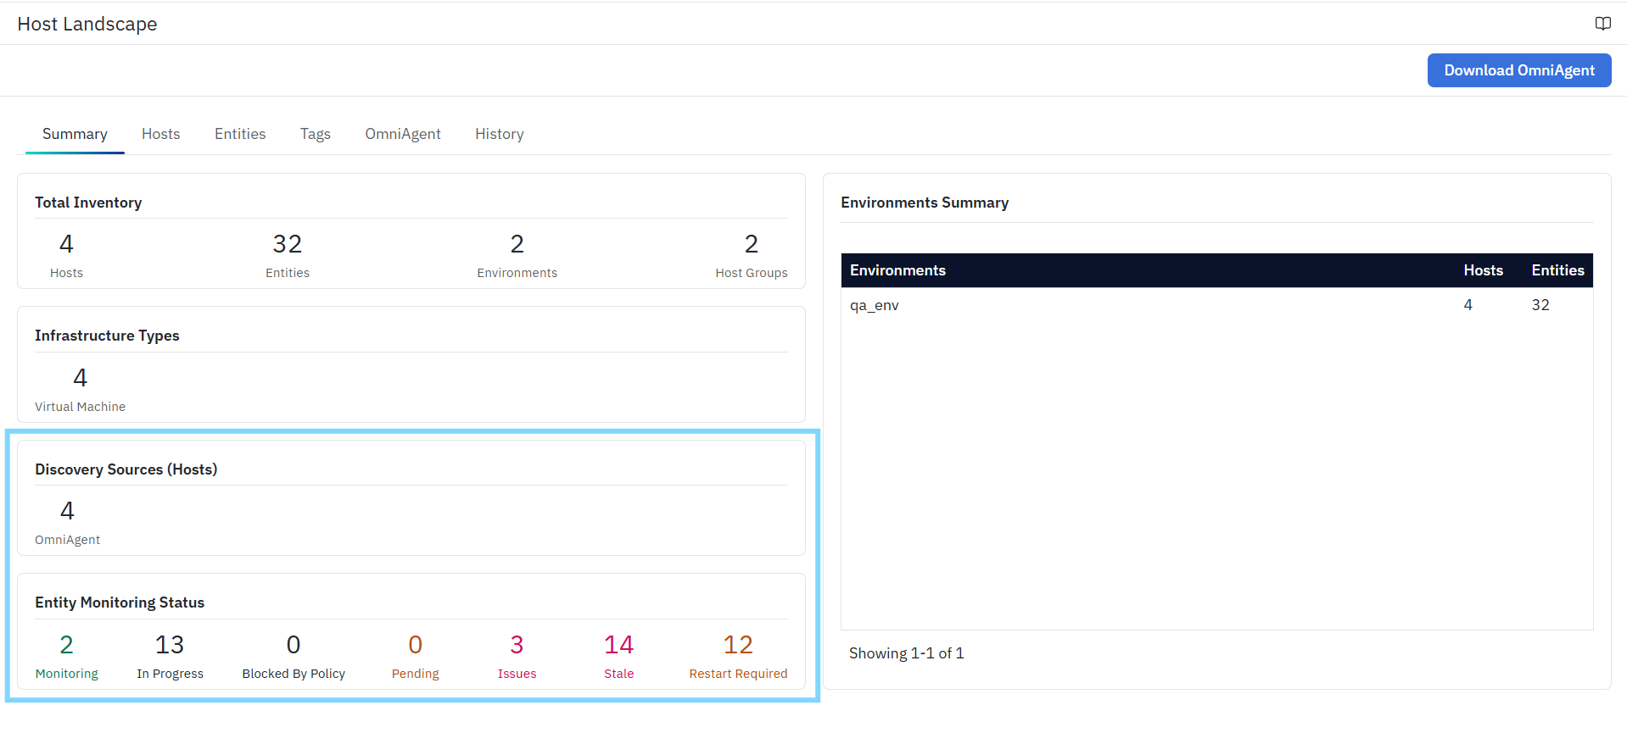The image size is (1627, 733).
Task: Open the Entities tab
Action: click(x=240, y=134)
